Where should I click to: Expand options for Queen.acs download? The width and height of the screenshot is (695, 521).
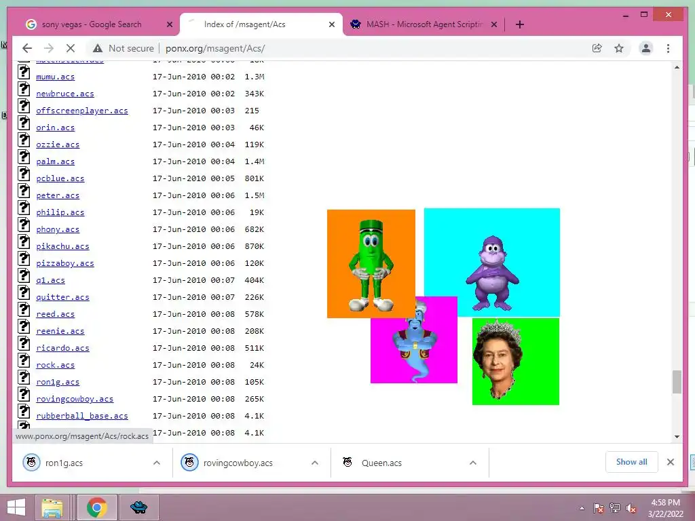tap(473, 463)
